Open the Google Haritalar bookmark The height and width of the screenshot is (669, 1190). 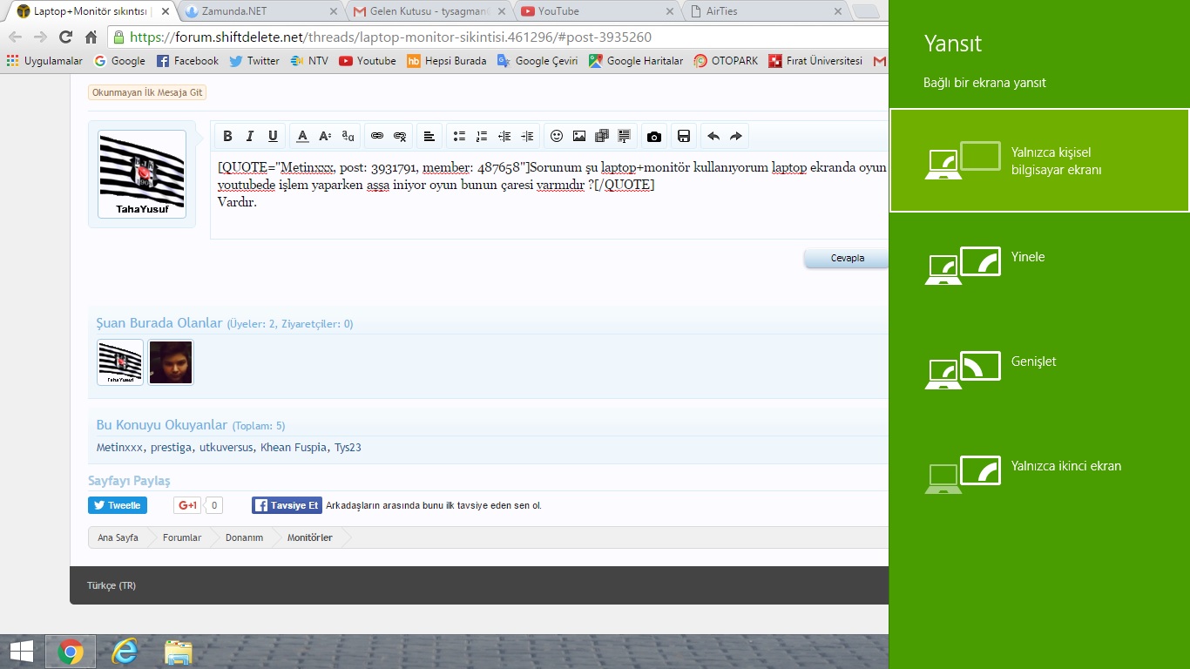[636, 61]
